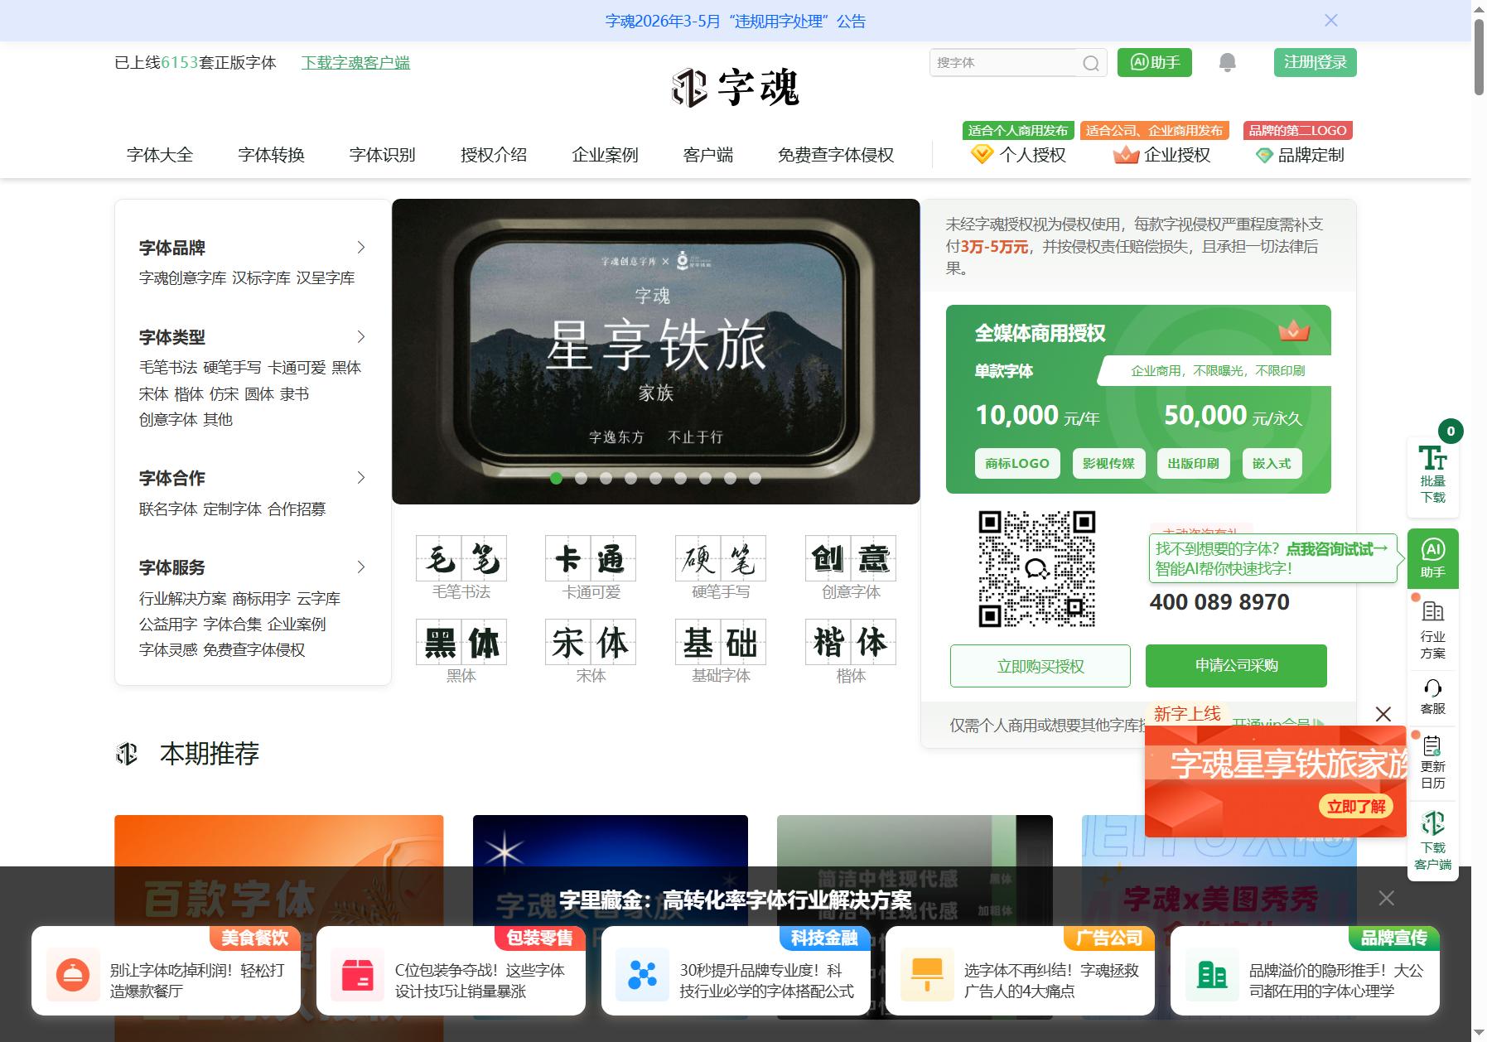Select the 基础字体 font category icon
1487x1042 pixels.
[x=721, y=642]
